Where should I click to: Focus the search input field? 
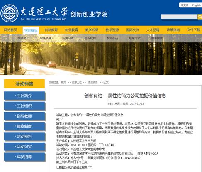pos(179,17)
